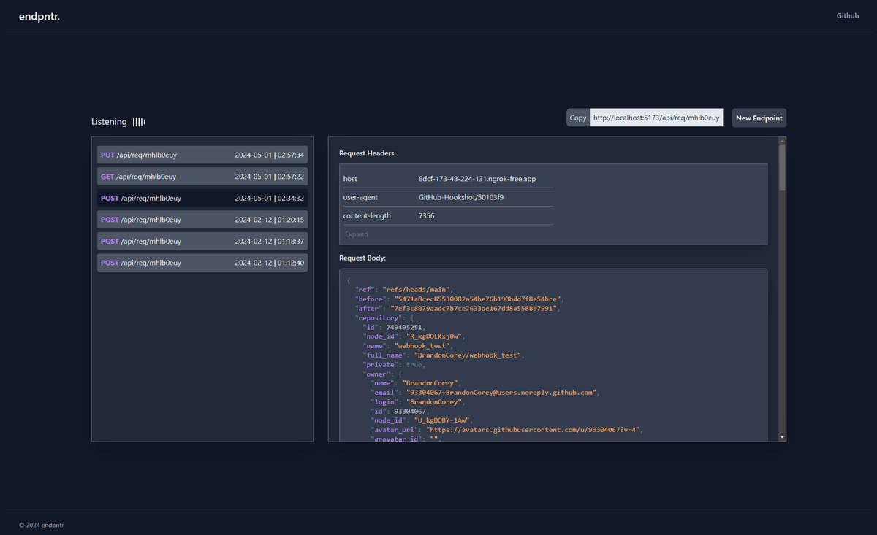Image resolution: width=877 pixels, height=535 pixels.
Task: Select the endpoint URL input field
Action: click(656, 118)
